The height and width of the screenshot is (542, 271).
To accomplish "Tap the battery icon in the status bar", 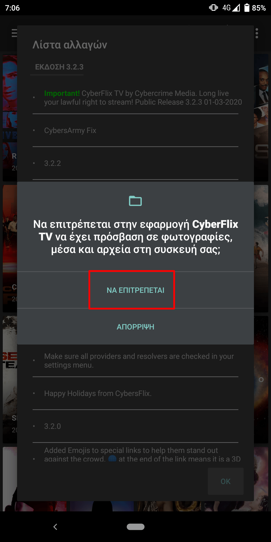I will click(x=247, y=8).
